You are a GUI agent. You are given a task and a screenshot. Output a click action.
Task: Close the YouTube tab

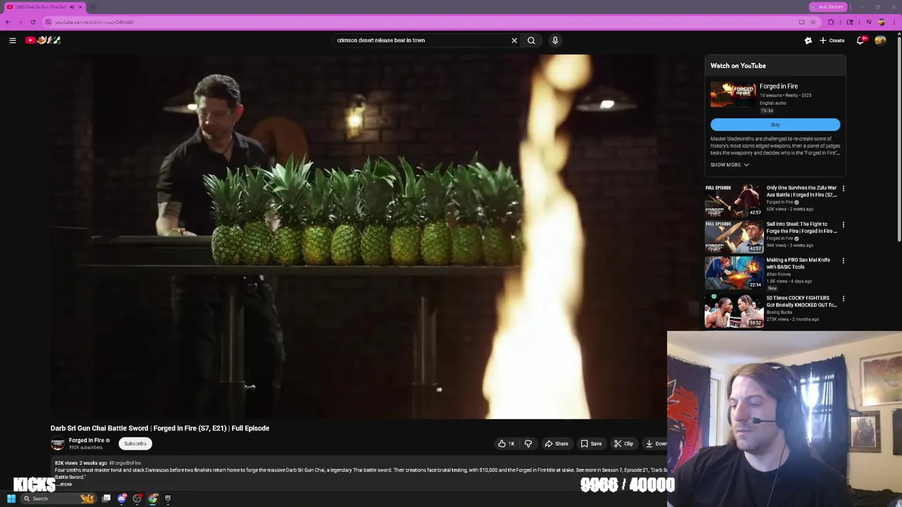pyautogui.click(x=80, y=7)
